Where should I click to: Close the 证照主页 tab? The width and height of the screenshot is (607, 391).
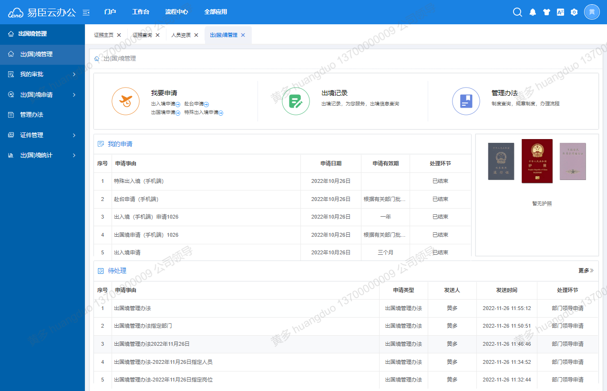tap(119, 35)
